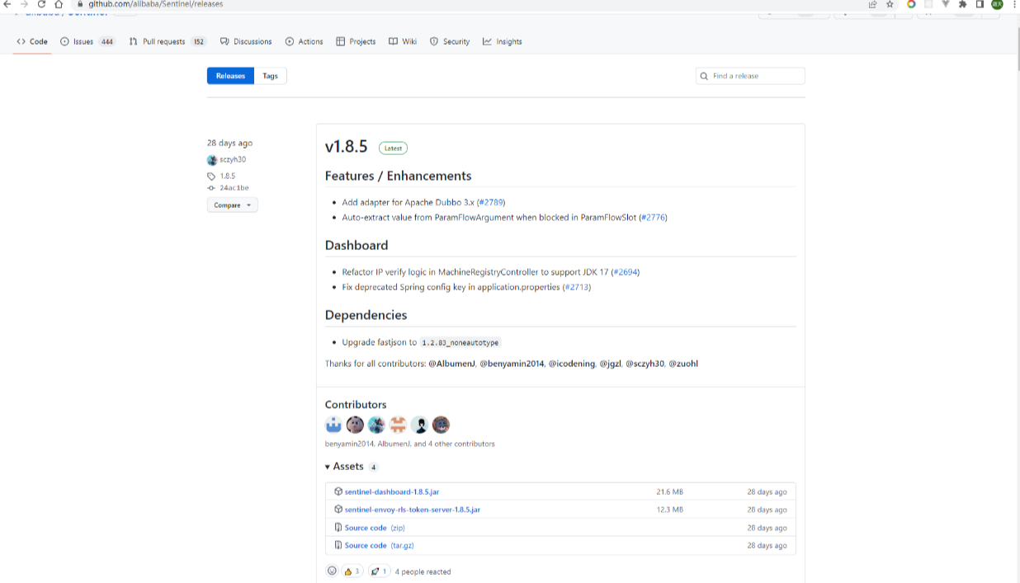Open the Code tab
The width and height of the screenshot is (1020, 583).
(x=32, y=41)
